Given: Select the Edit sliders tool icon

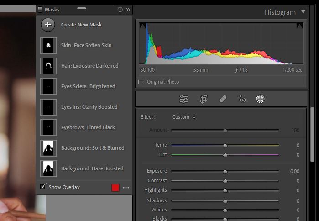Looking at the screenshot, I should [183, 99].
